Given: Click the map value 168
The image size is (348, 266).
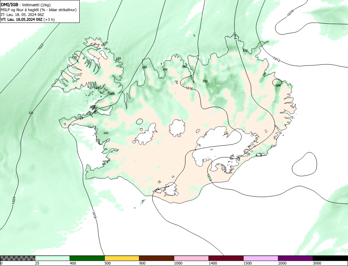Looking at the screenshot, I should pos(112,94).
